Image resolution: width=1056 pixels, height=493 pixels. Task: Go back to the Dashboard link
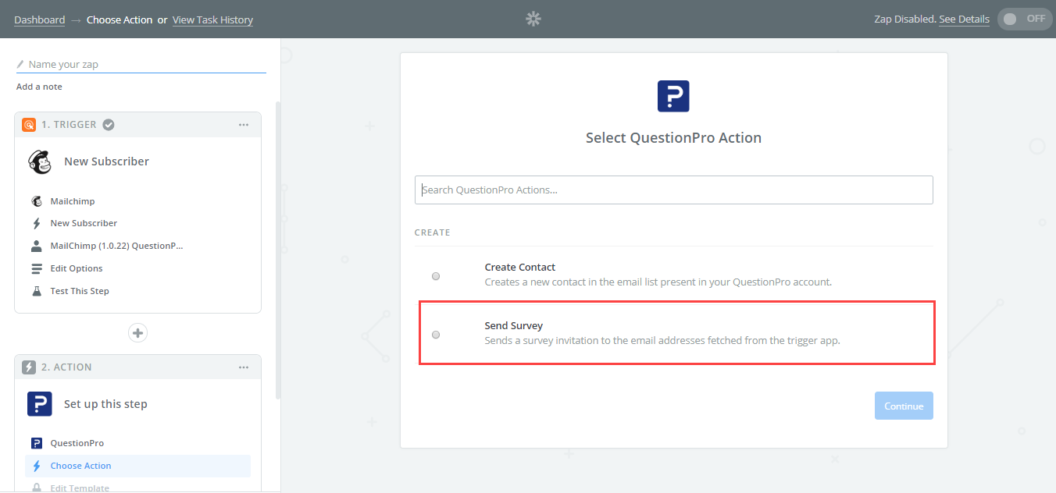(x=39, y=20)
